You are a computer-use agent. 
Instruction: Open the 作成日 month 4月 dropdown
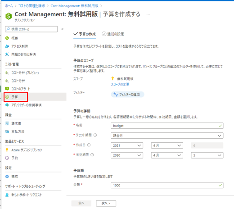pos(167,145)
